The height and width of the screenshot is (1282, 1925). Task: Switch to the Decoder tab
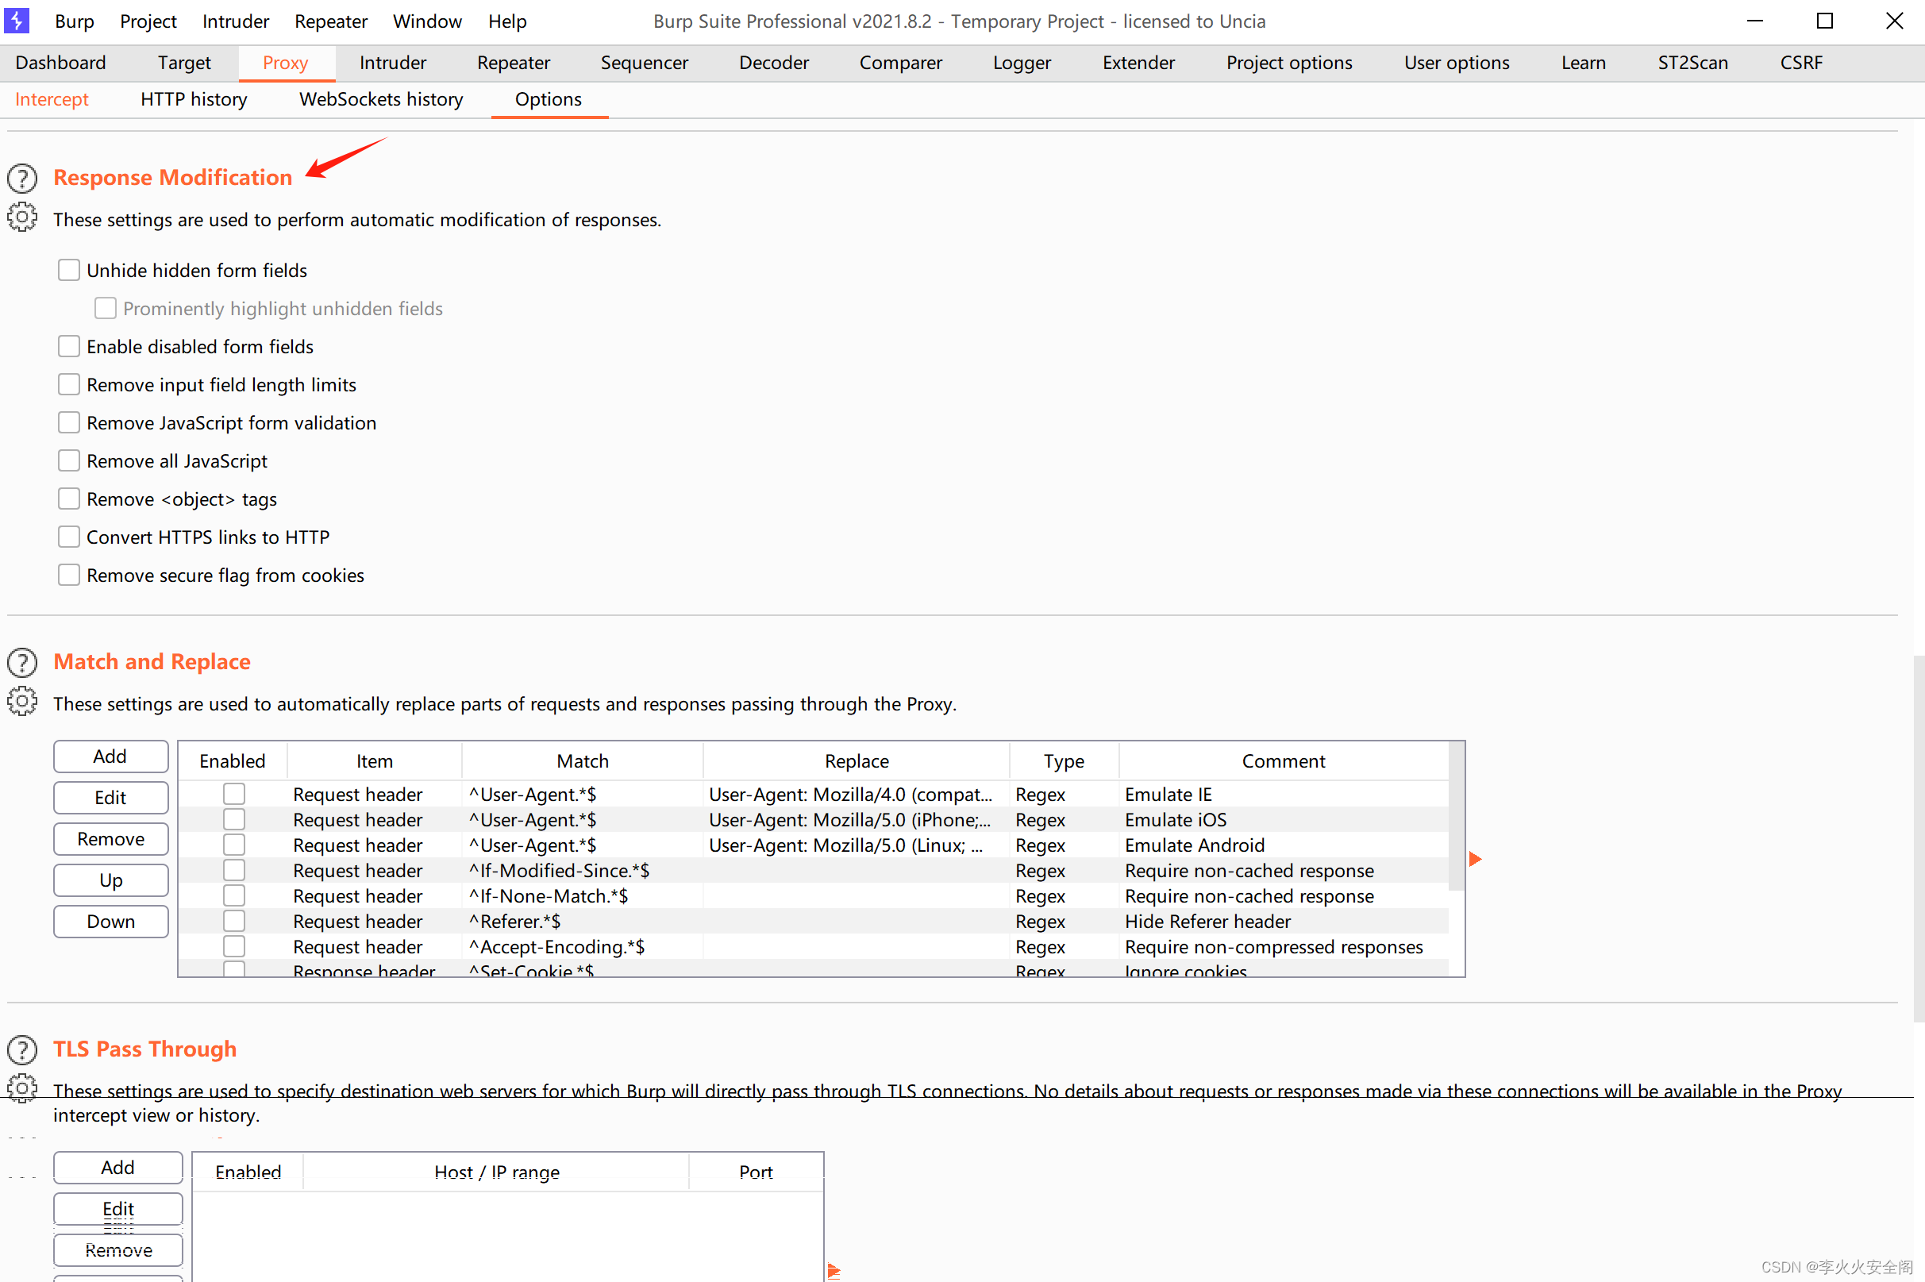[x=774, y=63]
